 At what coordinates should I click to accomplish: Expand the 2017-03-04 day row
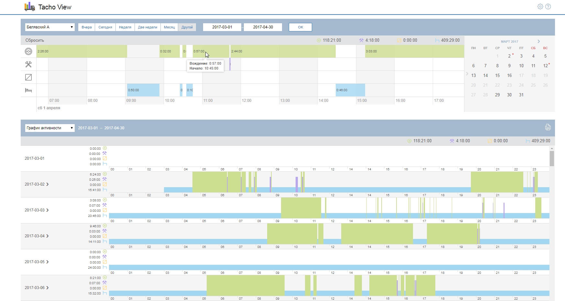point(48,236)
